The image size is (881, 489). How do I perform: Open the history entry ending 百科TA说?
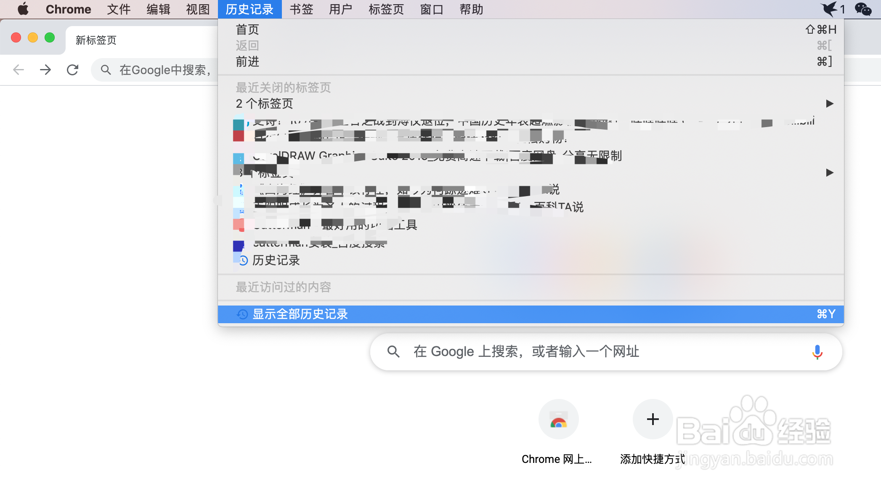coord(531,207)
